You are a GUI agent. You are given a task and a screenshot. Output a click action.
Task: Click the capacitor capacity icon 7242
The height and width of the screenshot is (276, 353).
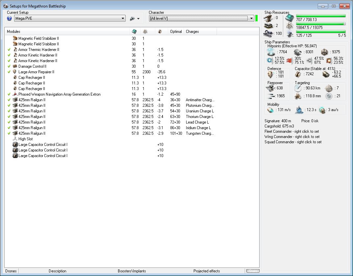[298, 74]
